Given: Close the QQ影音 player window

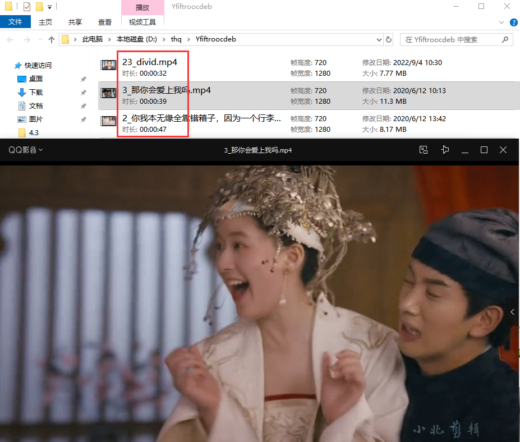Looking at the screenshot, I should (503, 150).
